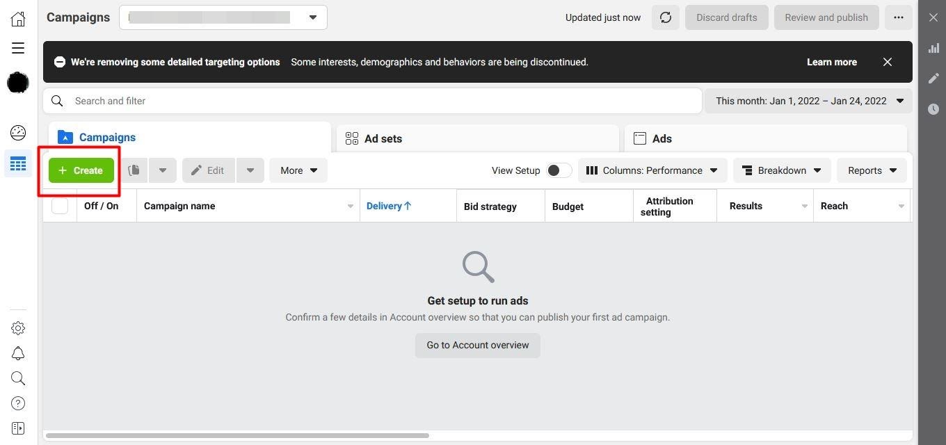
Task: Open Notifications bell icon
Action: click(x=18, y=353)
